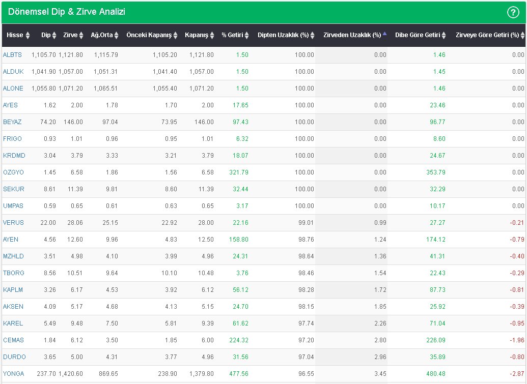Image resolution: width=527 pixels, height=384 pixels.
Task: Open the help question mark icon
Action: pyautogui.click(x=513, y=12)
